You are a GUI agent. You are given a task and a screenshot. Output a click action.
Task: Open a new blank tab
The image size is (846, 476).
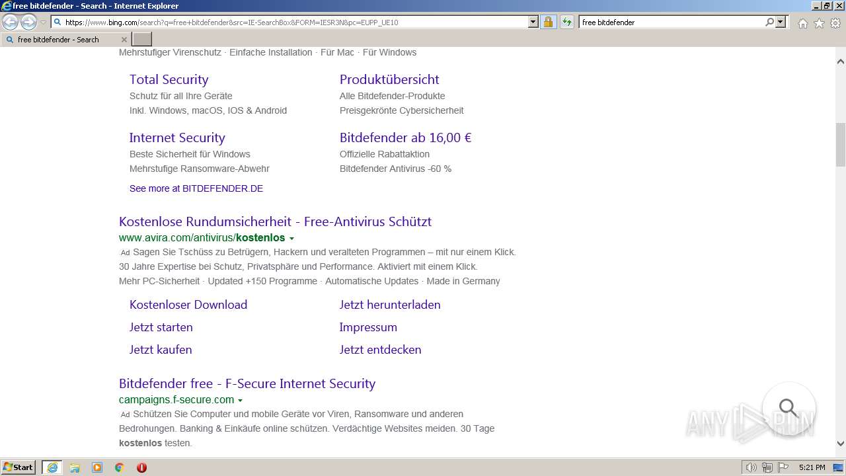pyautogui.click(x=142, y=40)
